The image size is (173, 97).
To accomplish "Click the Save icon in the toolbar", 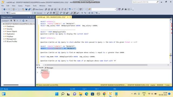I will (x=26, y=9).
